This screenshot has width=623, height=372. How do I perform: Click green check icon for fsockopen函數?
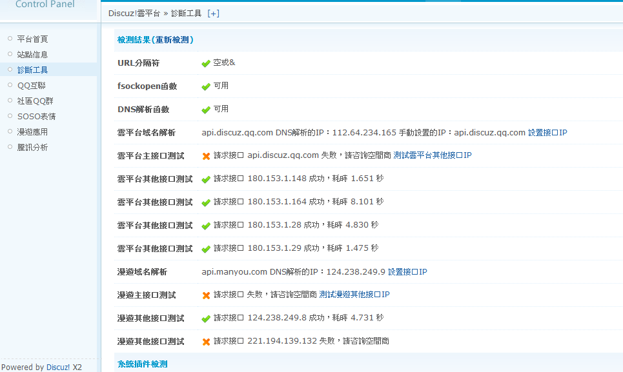[206, 86]
